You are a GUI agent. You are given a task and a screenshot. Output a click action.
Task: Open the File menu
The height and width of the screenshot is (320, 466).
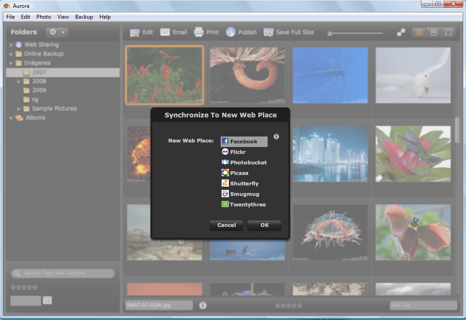[10, 17]
